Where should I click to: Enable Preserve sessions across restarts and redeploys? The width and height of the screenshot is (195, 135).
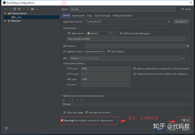click(x=134, y=74)
